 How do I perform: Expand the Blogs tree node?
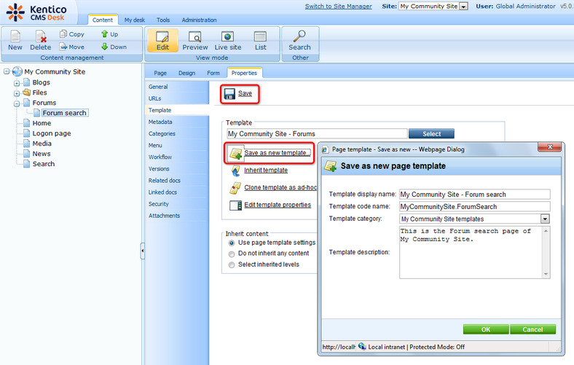tap(17, 83)
